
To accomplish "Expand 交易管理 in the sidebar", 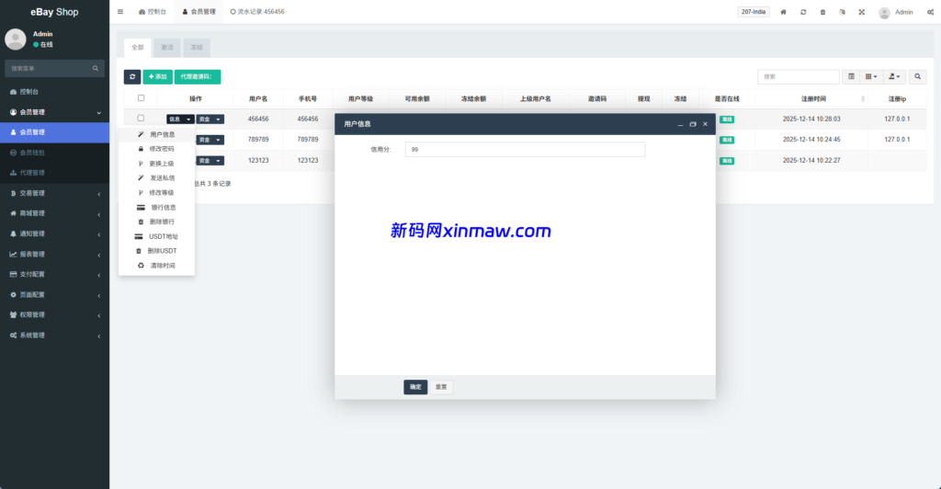I will [x=54, y=193].
